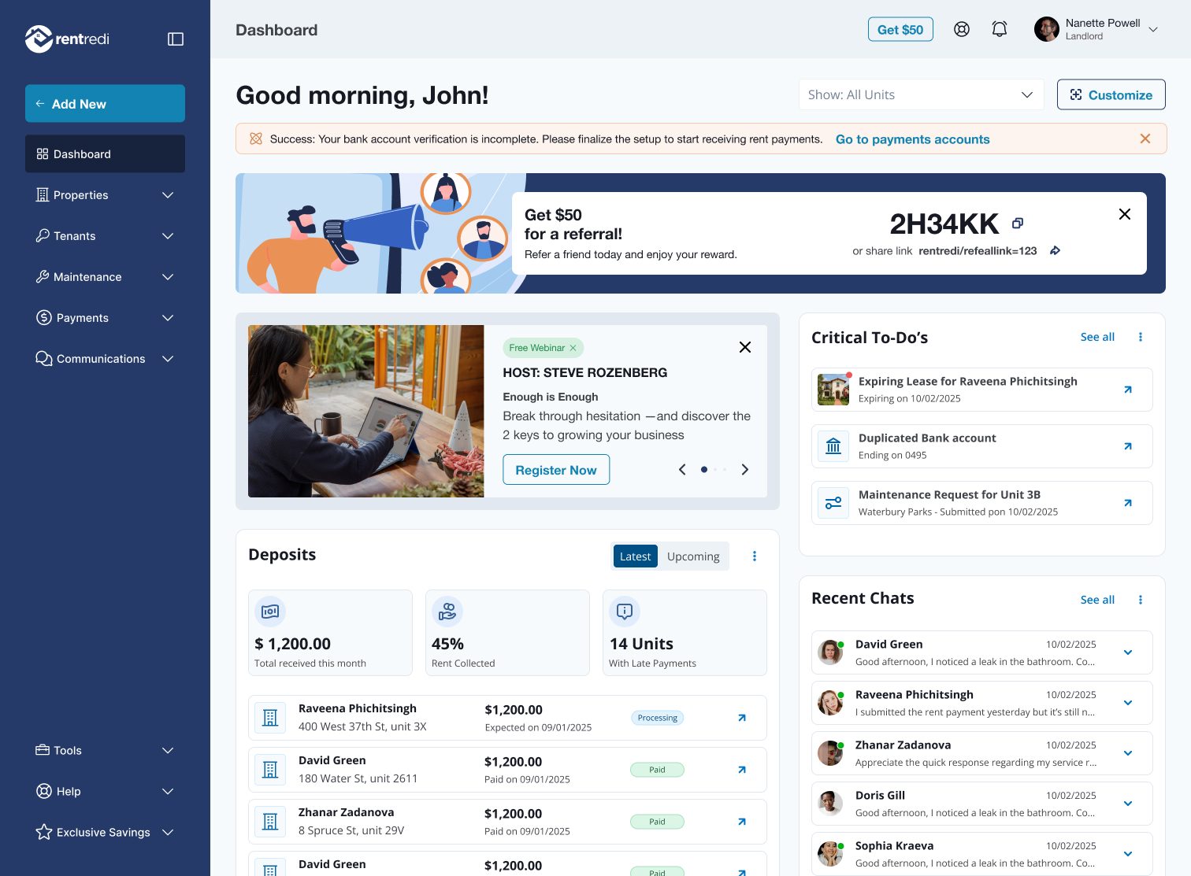Click the Get $50 header button
This screenshot has height=876, width=1191.
(900, 29)
